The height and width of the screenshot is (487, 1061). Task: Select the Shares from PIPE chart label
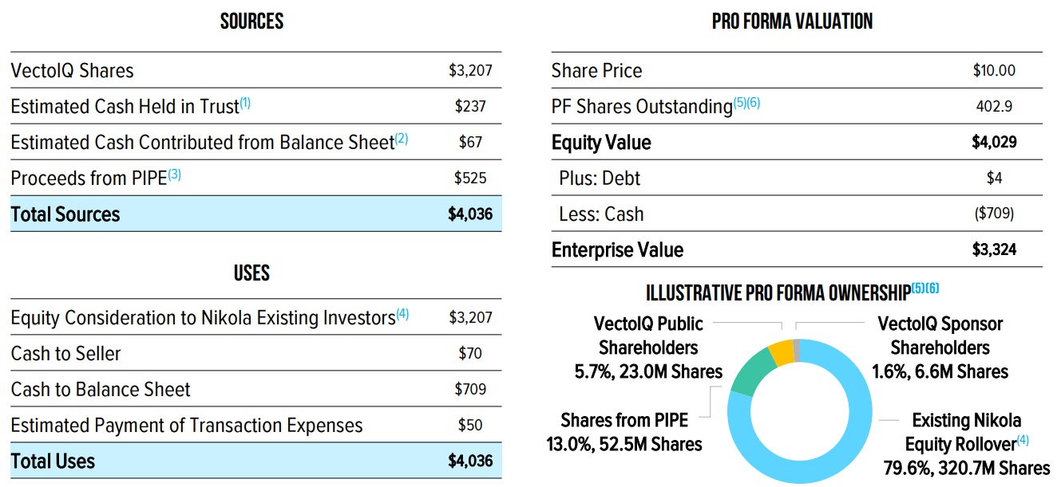pyautogui.click(x=623, y=432)
